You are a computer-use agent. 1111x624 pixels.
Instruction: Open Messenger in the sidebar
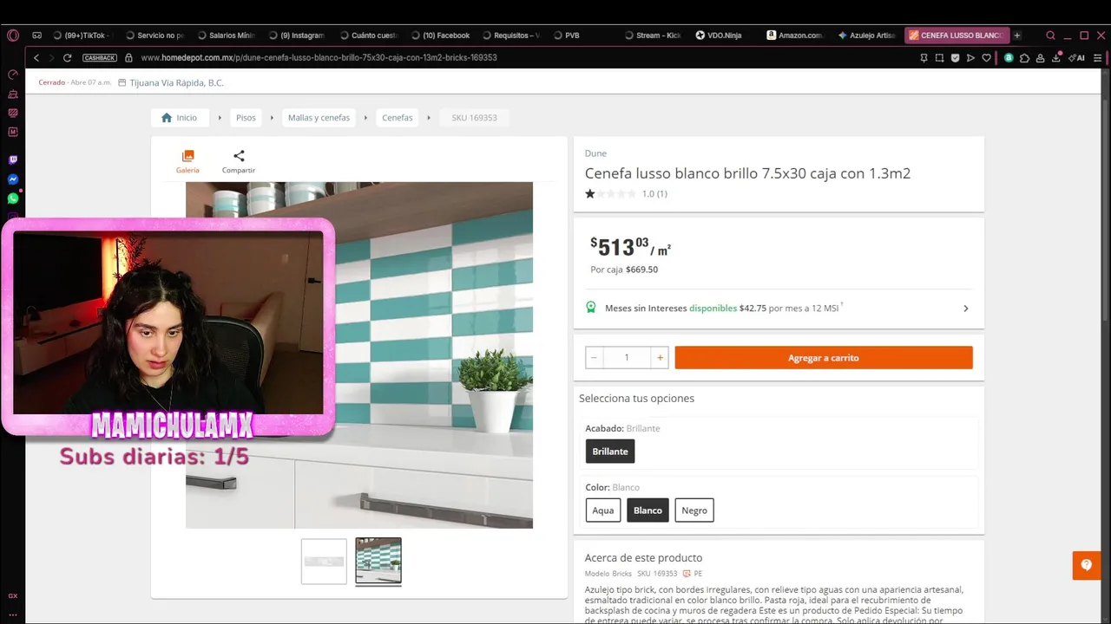click(13, 179)
